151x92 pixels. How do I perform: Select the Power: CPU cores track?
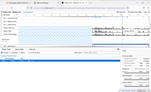click(9, 28)
